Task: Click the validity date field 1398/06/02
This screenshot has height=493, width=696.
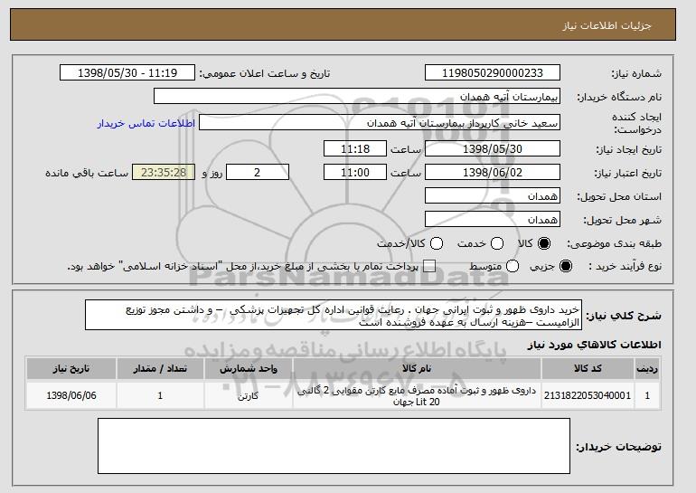Action: [x=493, y=173]
